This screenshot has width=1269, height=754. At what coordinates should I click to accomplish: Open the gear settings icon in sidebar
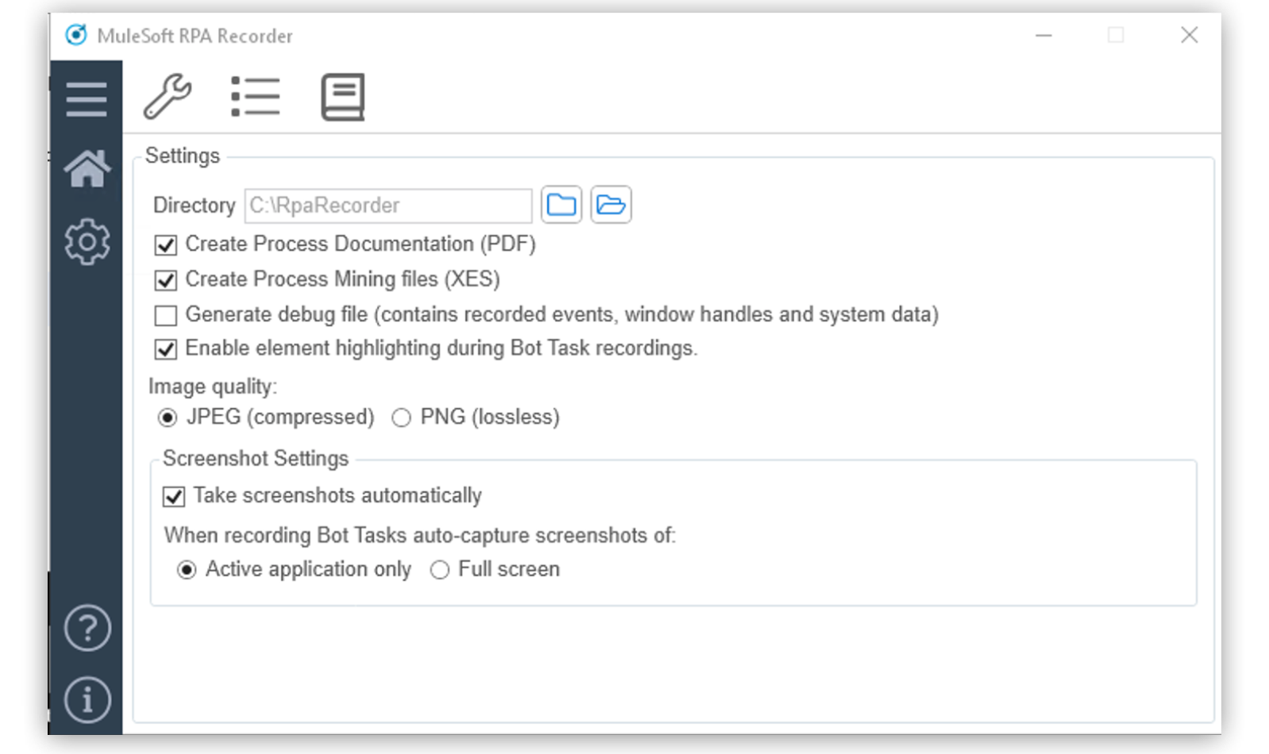coord(87,241)
